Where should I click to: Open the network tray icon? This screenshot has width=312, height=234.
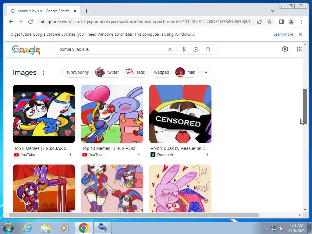pos(274,229)
